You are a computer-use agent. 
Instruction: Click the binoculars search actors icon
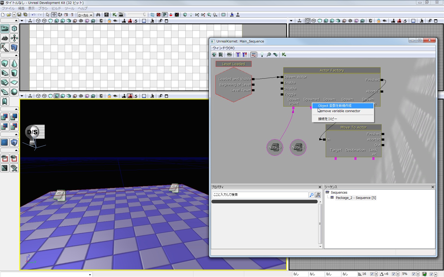pos(98,15)
